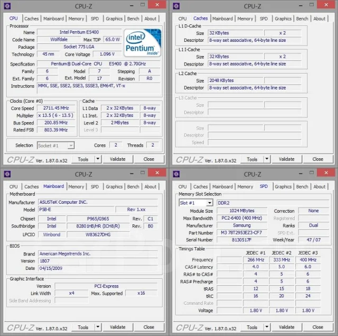Click Close button in Mainboard window
Viewport: 338px width, 336px height.
pyautogui.click(x=149, y=327)
